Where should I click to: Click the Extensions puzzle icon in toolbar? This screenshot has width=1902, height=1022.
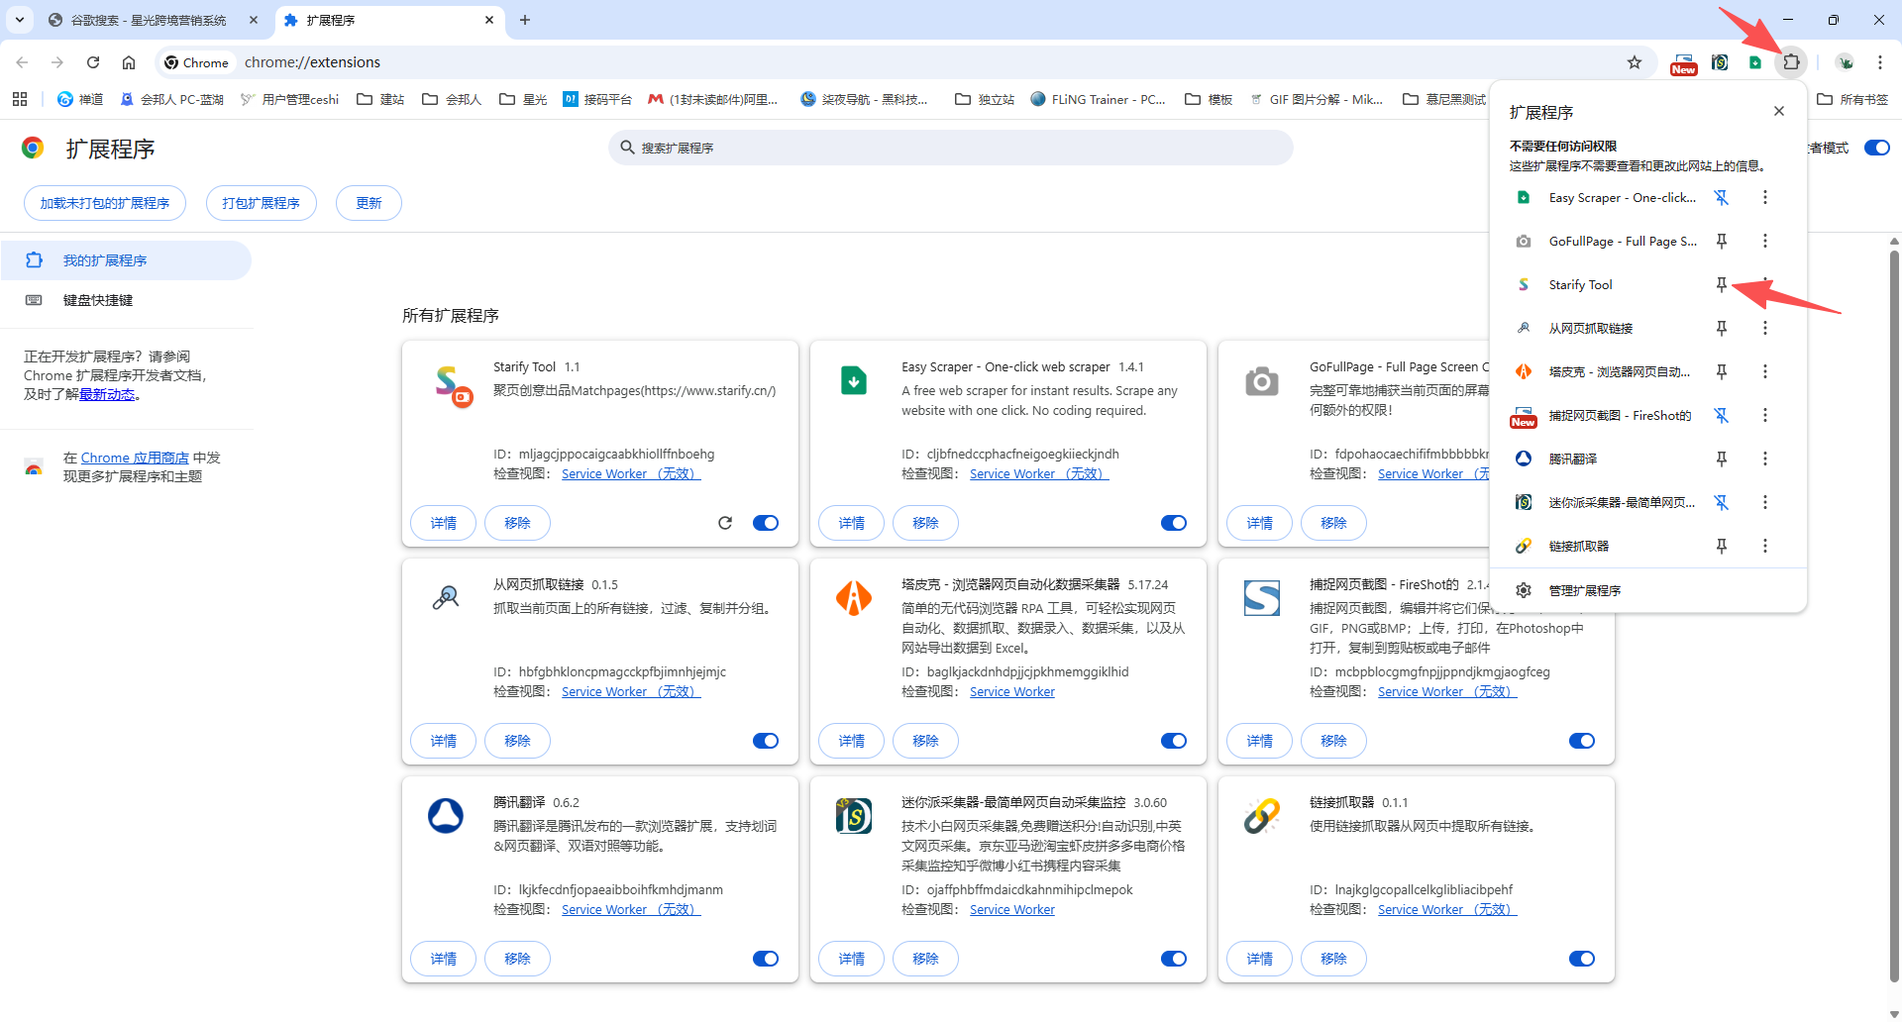[1791, 62]
